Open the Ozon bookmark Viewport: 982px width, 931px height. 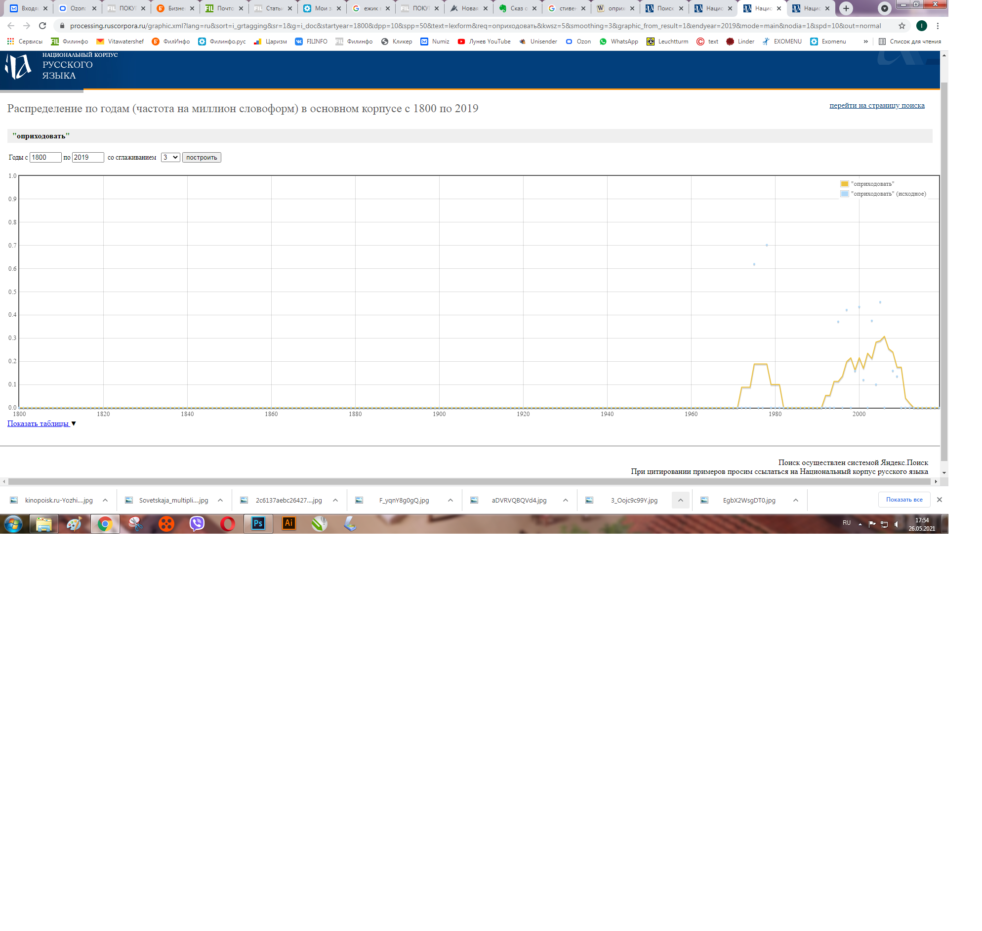pos(578,42)
